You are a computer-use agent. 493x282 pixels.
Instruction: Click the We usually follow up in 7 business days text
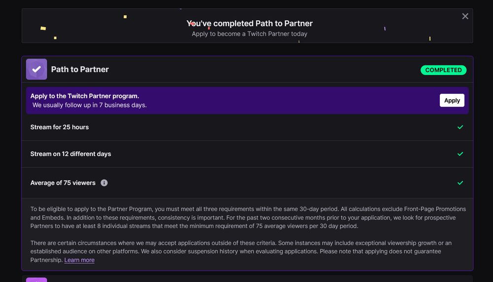coord(90,105)
